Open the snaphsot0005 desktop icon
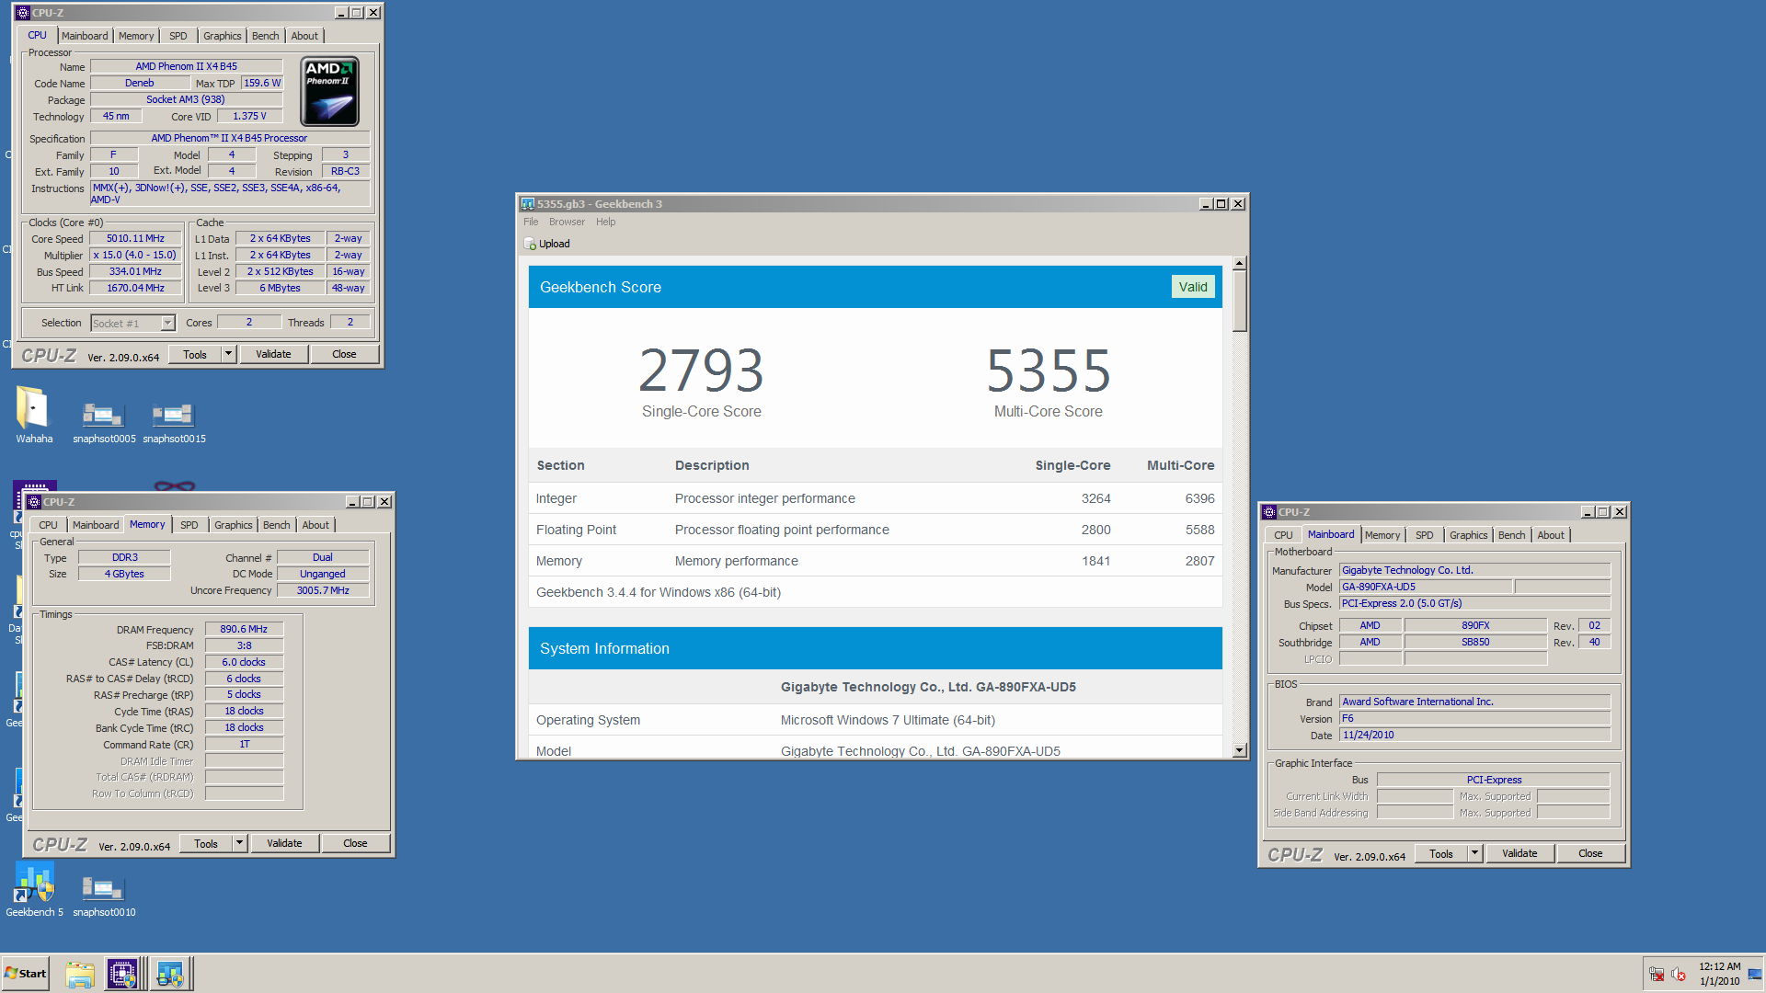The width and height of the screenshot is (1766, 993). pos(103,422)
